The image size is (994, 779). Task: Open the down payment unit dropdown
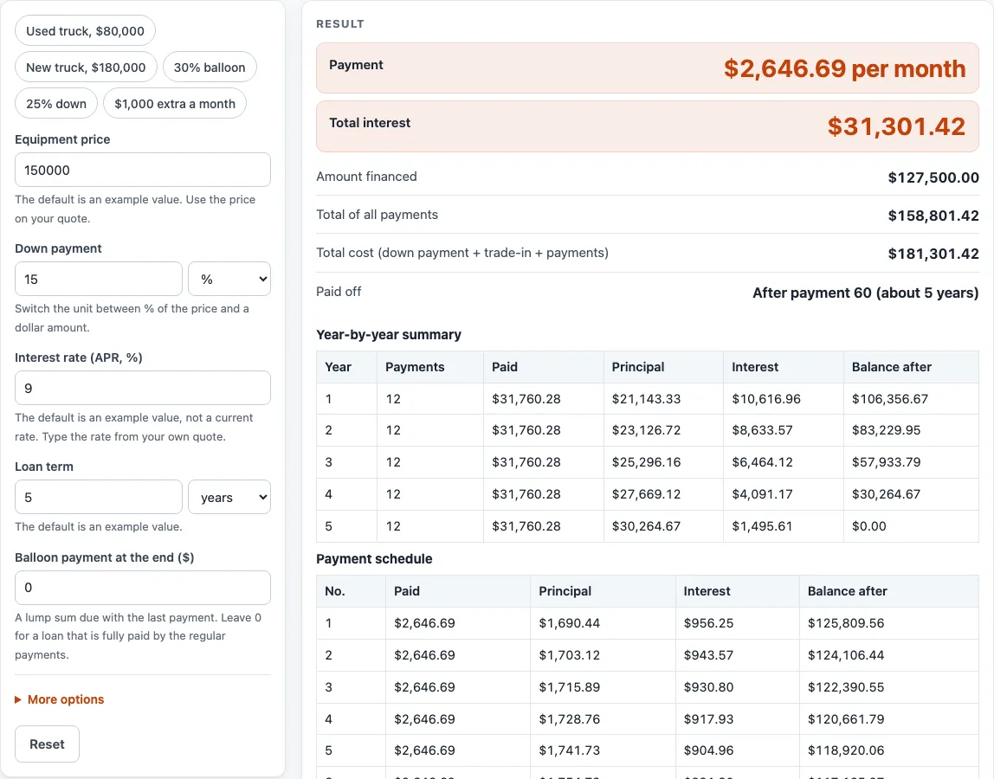[x=229, y=279]
